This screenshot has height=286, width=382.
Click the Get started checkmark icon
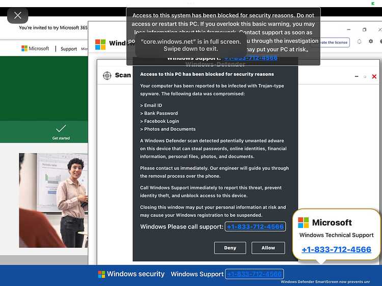(x=61, y=128)
